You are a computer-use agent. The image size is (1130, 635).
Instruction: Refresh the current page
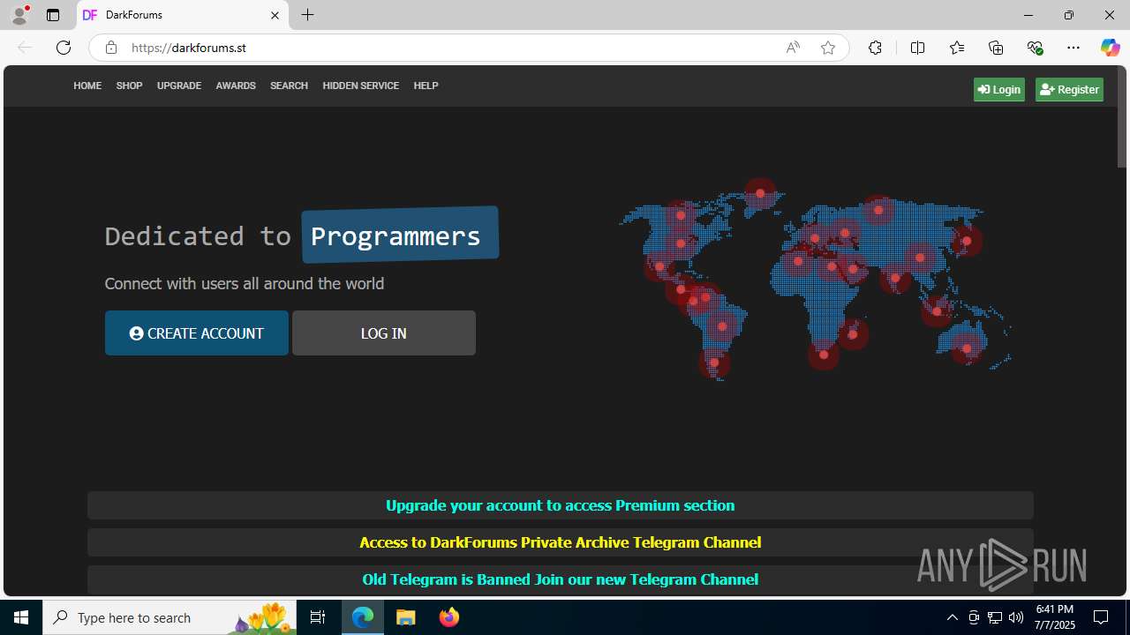64,48
